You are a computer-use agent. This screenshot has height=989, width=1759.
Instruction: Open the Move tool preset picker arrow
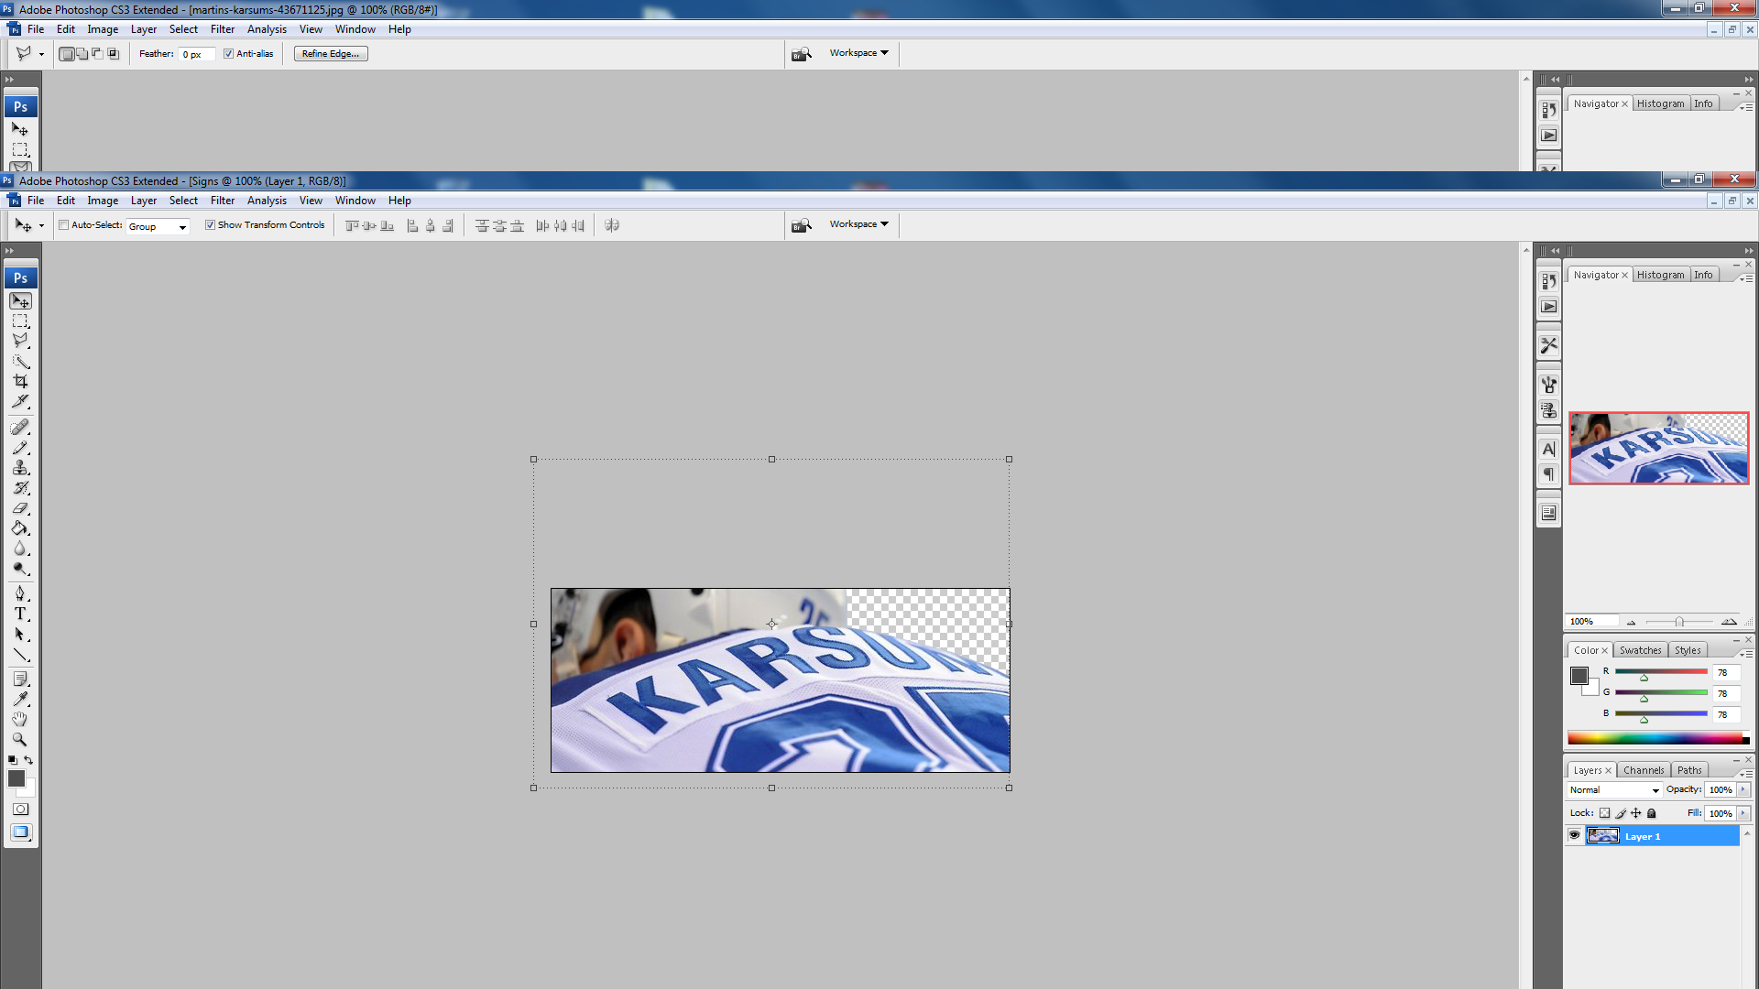tap(41, 226)
